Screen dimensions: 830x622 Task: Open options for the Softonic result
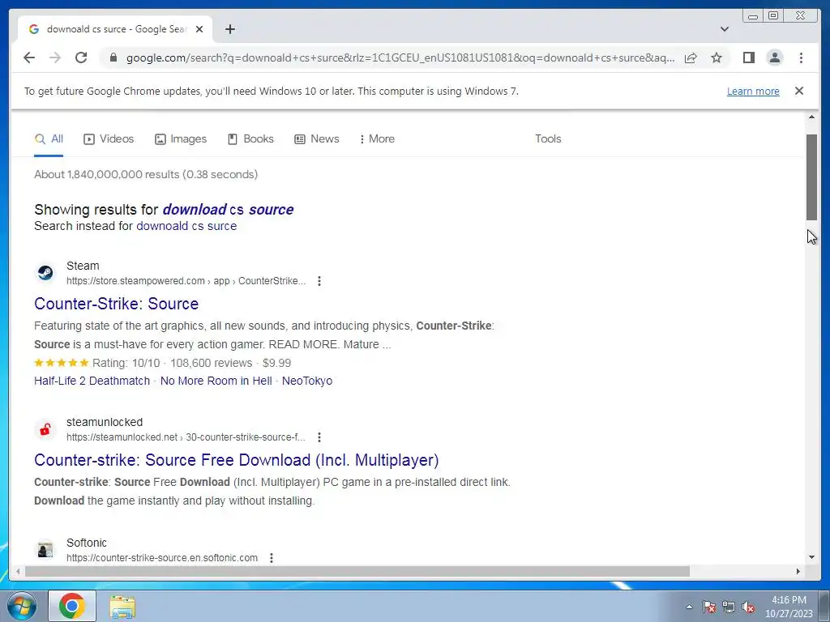point(272,558)
